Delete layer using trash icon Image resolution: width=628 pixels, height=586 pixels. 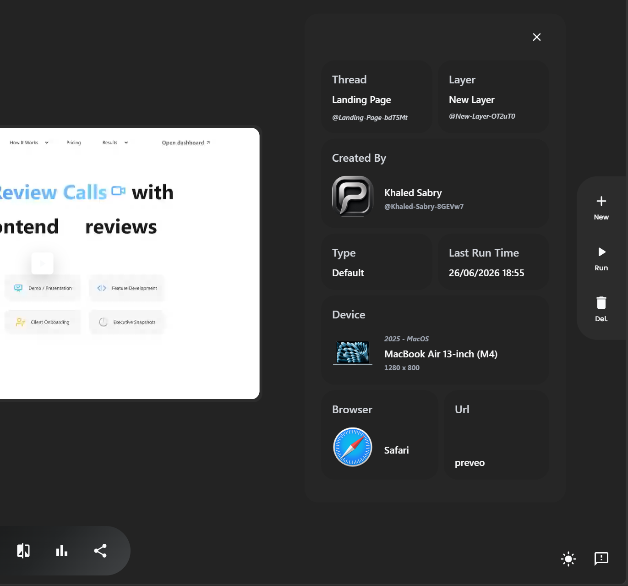pos(601,303)
